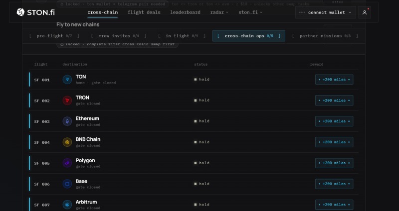This screenshot has height=211, width=399.
Task: Click the +200 miles reward for Polygon
Action: coord(334,163)
